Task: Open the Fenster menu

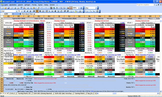Action: pyautogui.click(x=52, y=5)
